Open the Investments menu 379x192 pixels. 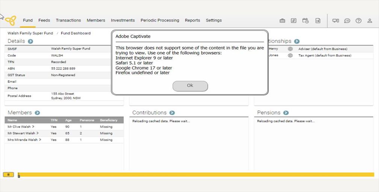[123, 20]
